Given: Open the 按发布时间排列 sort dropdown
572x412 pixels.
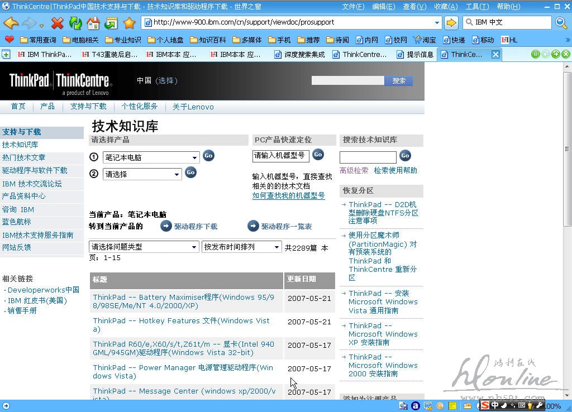Looking at the screenshot, I should tap(241, 247).
